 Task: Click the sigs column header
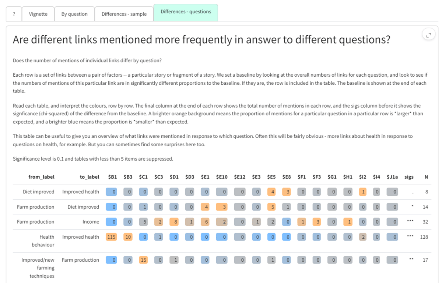pos(409,177)
